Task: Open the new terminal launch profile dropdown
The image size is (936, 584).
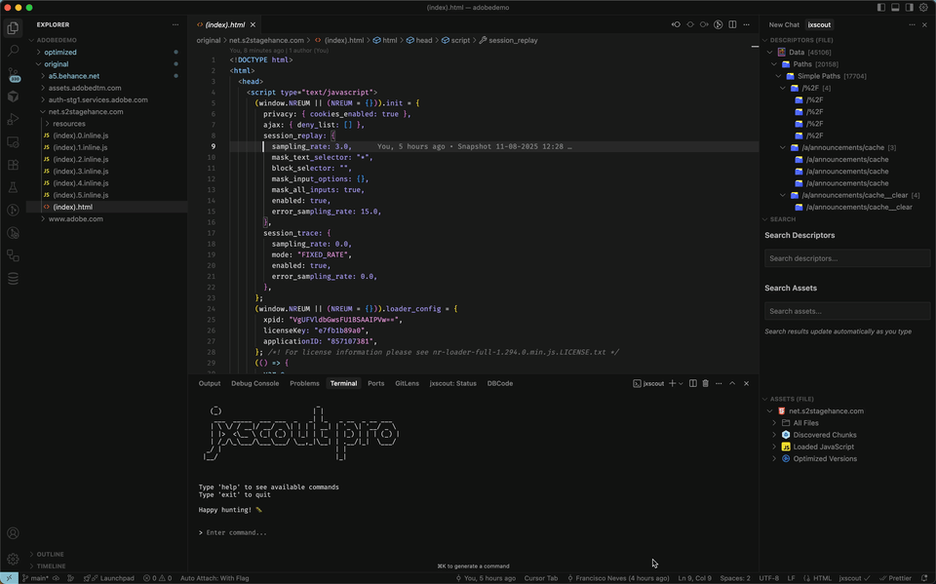Action: point(681,383)
